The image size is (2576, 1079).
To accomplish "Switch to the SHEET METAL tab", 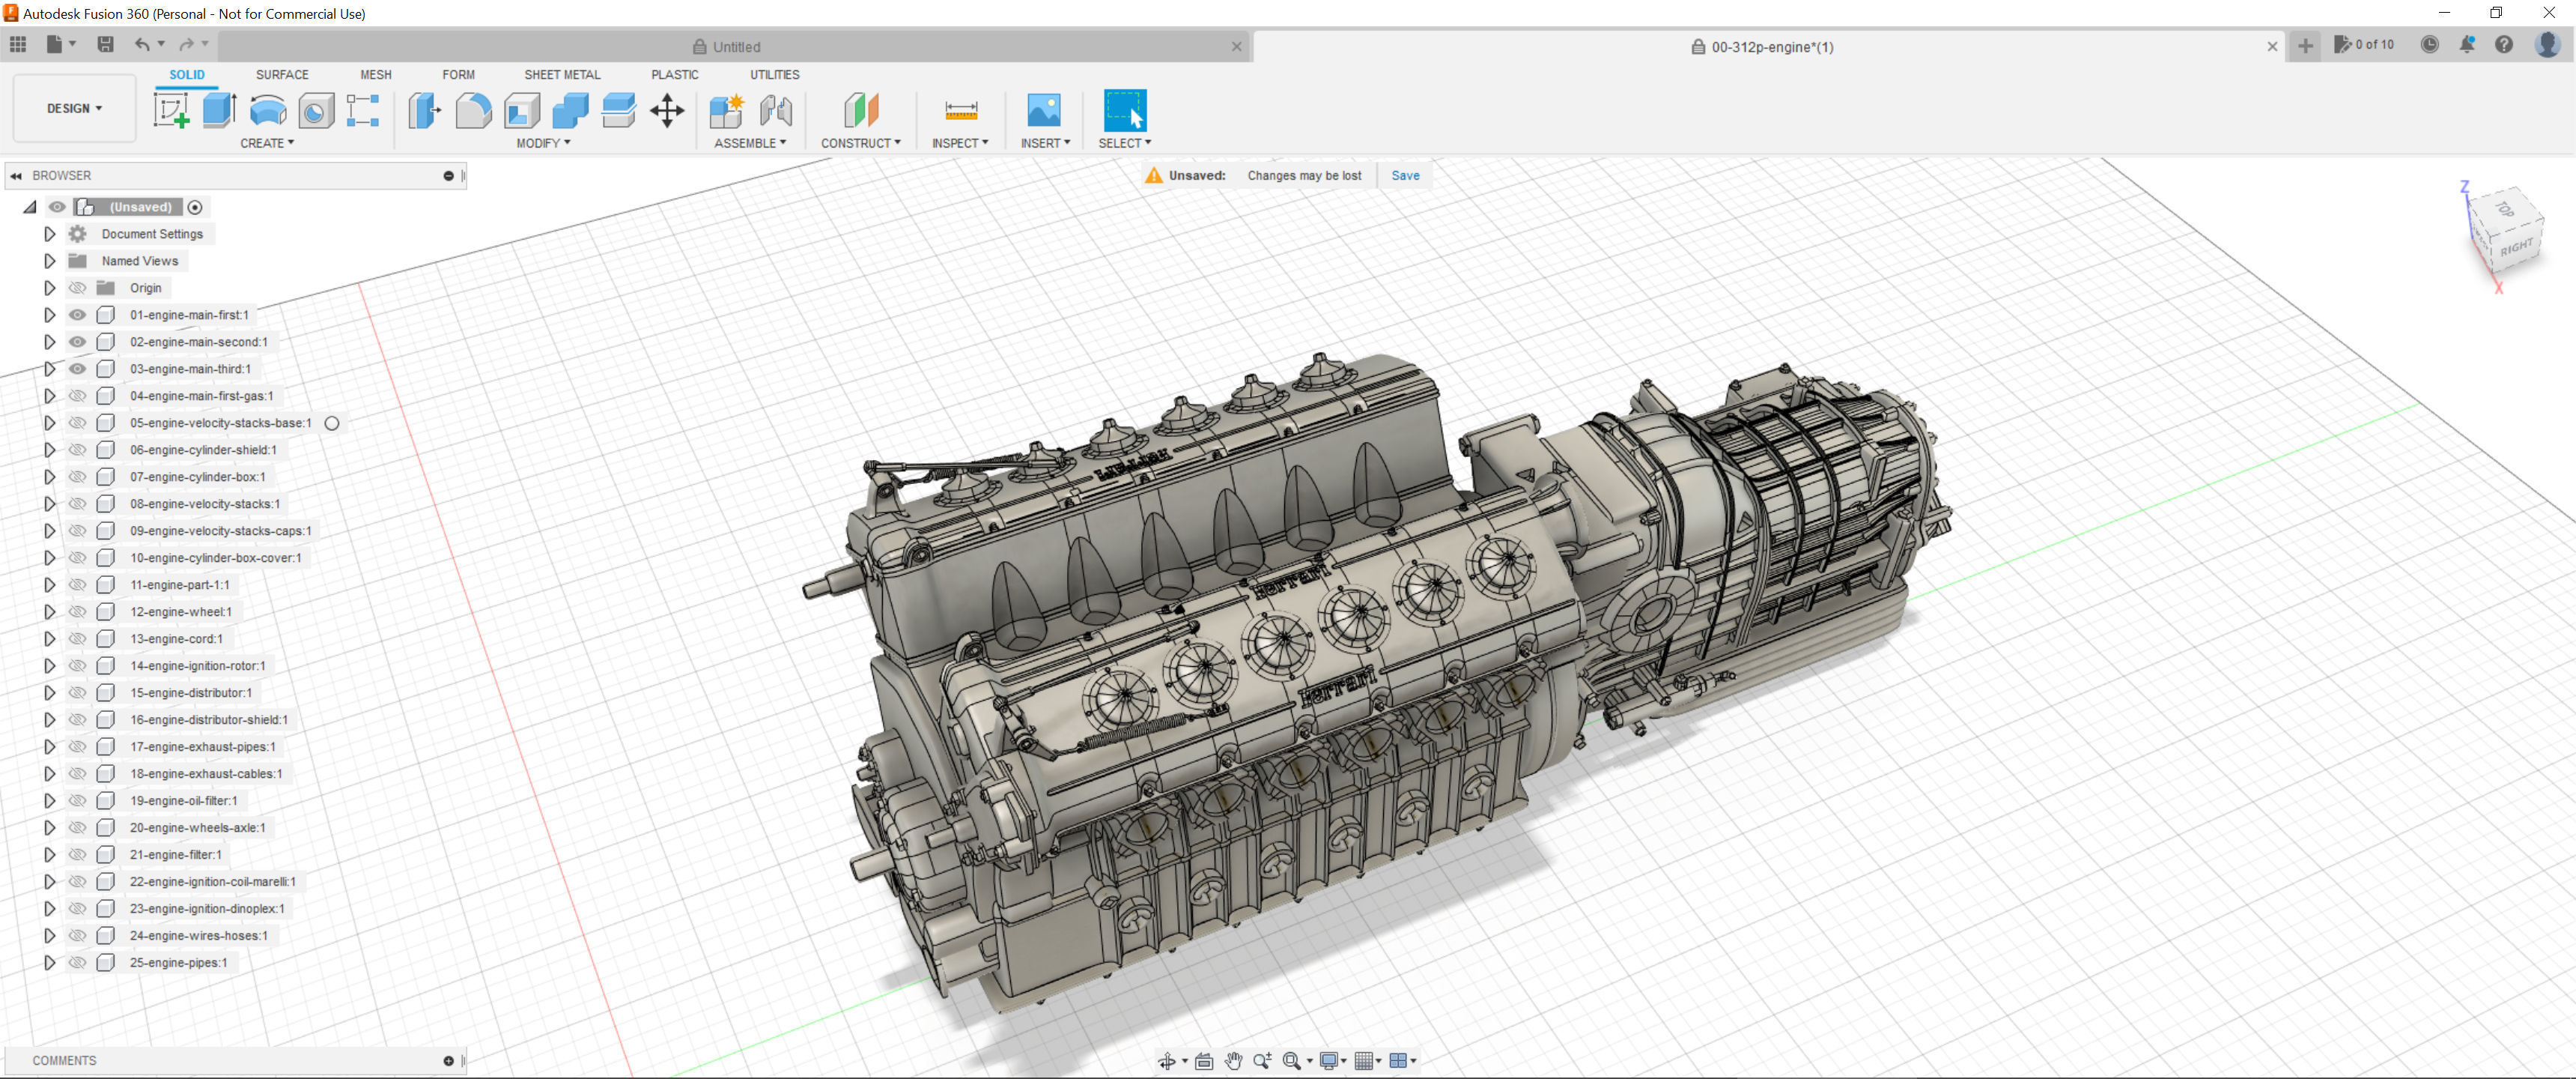I will 562,75.
